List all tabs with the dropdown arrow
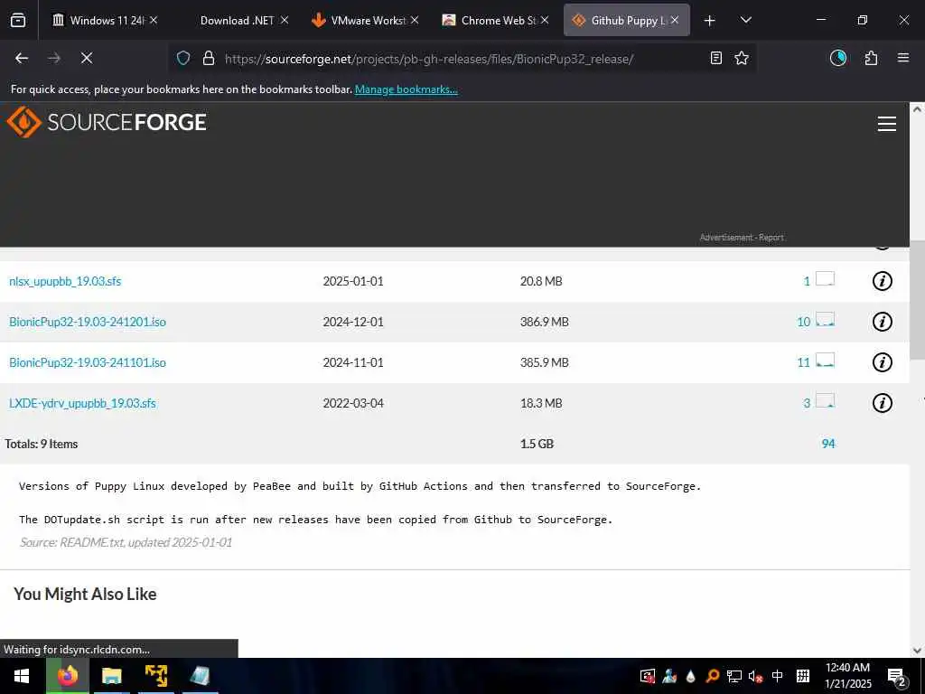The image size is (925, 694). (x=745, y=20)
